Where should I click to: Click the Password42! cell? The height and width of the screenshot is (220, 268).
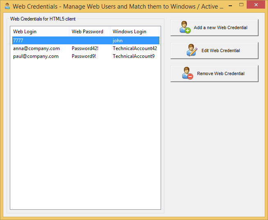point(85,48)
